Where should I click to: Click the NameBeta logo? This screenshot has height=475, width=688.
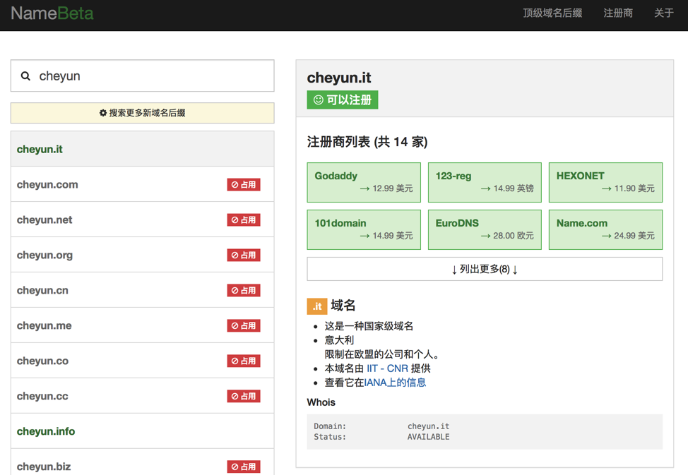click(x=52, y=13)
